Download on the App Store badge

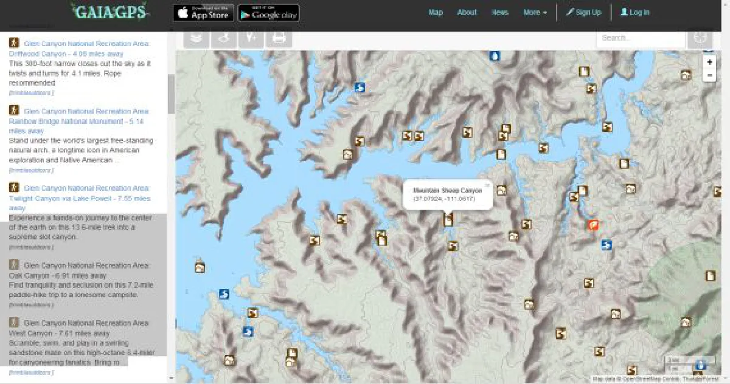point(203,13)
